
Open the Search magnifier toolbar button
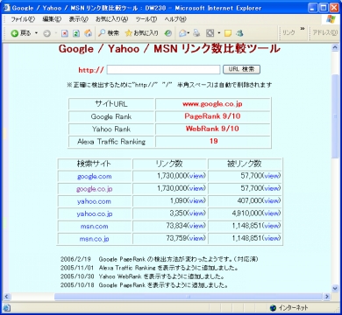click(109, 33)
